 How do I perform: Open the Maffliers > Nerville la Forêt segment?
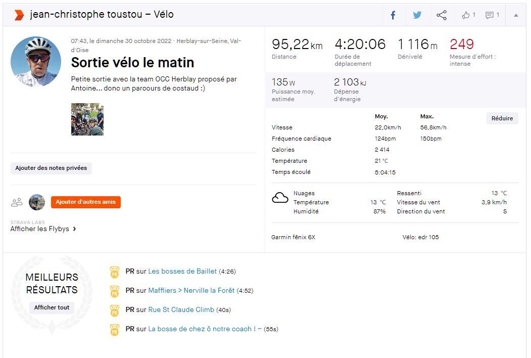pos(191,291)
